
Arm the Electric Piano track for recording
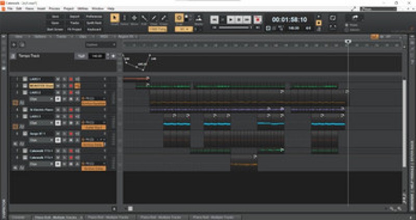(x=71, y=109)
